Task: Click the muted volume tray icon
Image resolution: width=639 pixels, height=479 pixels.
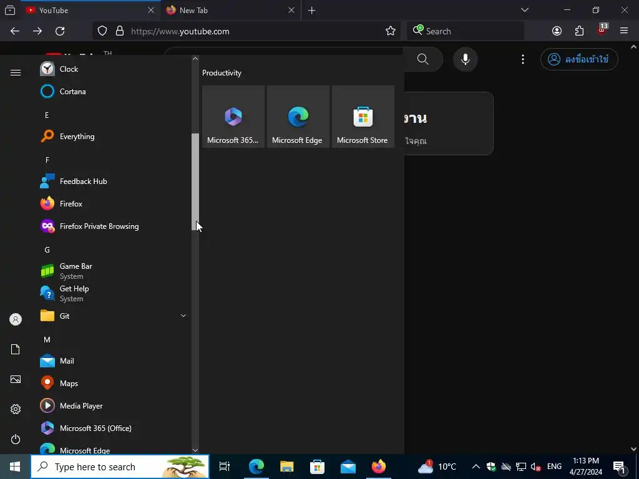Action: (x=536, y=467)
